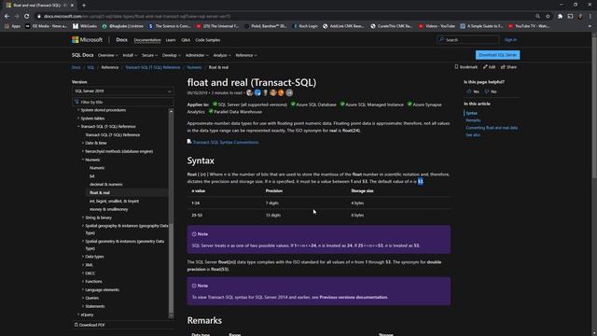This screenshot has width=597, height=336.
Task: Select money & smallmoney tree item
Action: click(108, 209)
